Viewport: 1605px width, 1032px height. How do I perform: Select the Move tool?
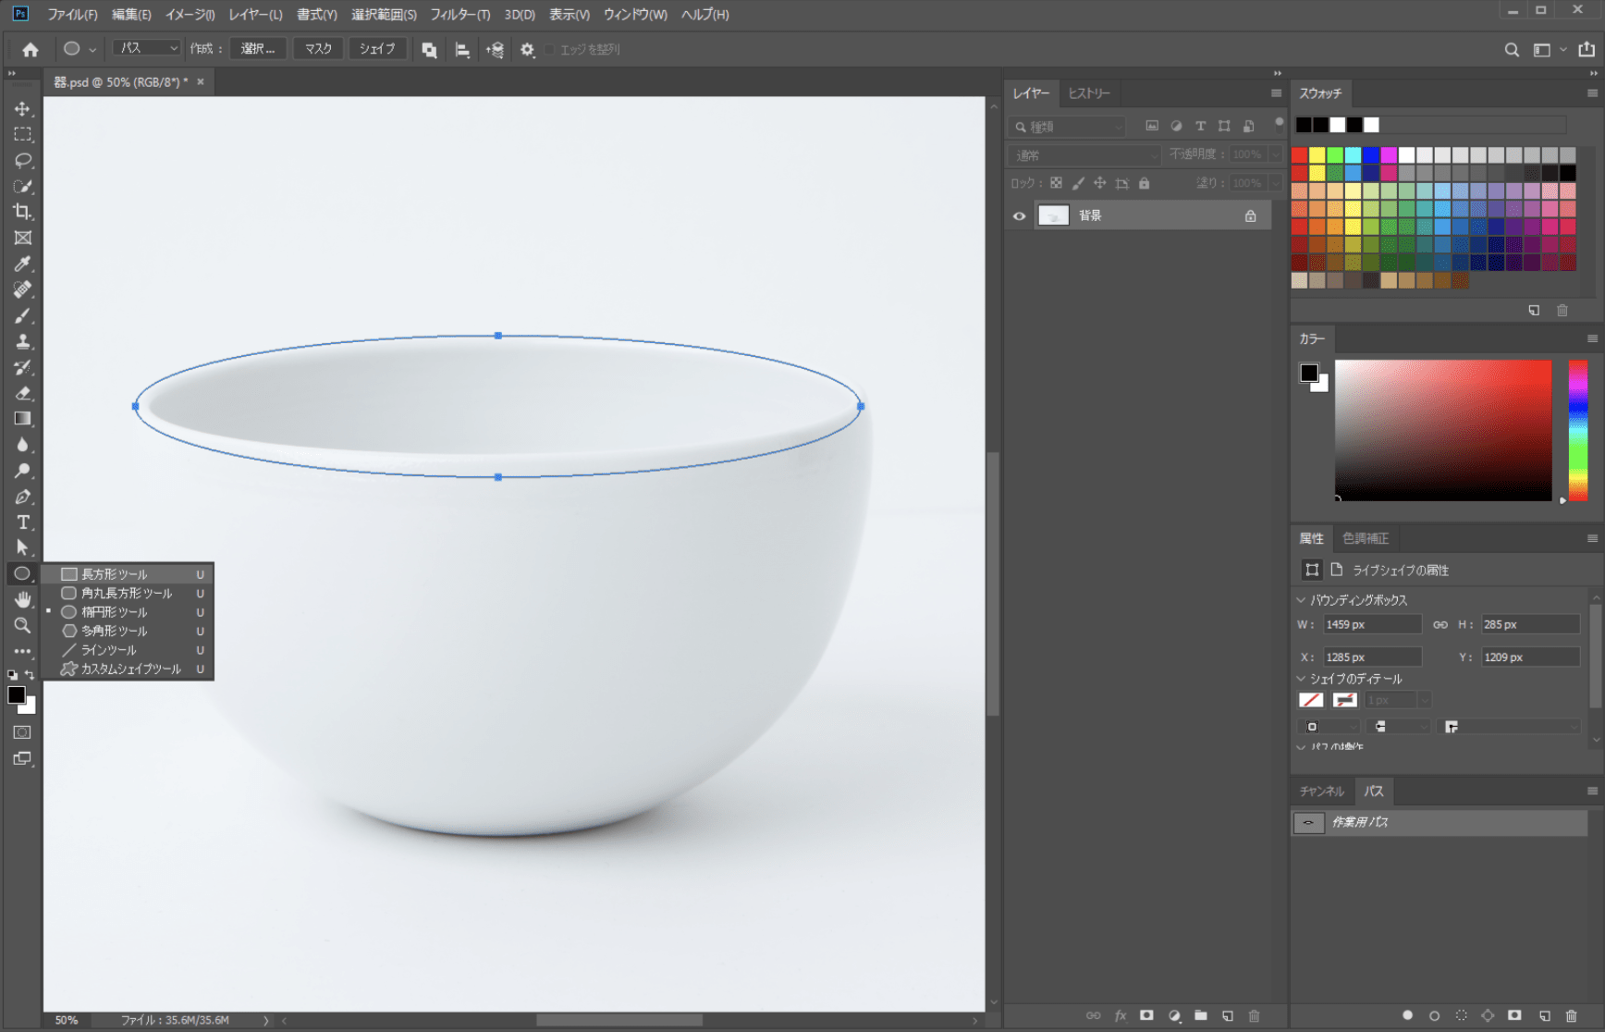22,108
